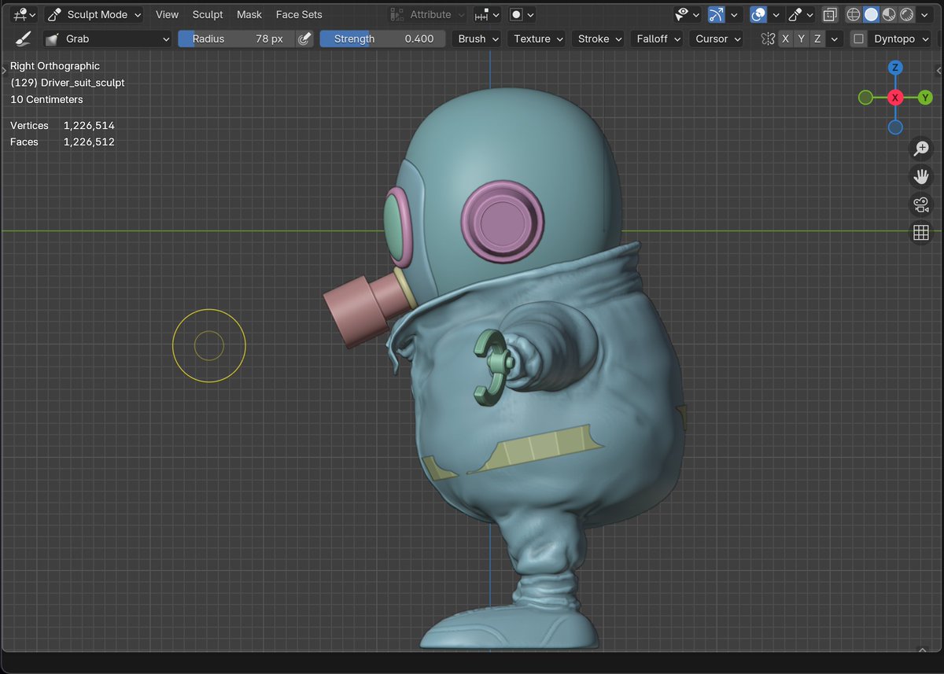Image resolution: width=944 pixels, height=674 pixels.
Task: Toggle the camera view icon in viewport sidebar
Action: coord(920,204)
